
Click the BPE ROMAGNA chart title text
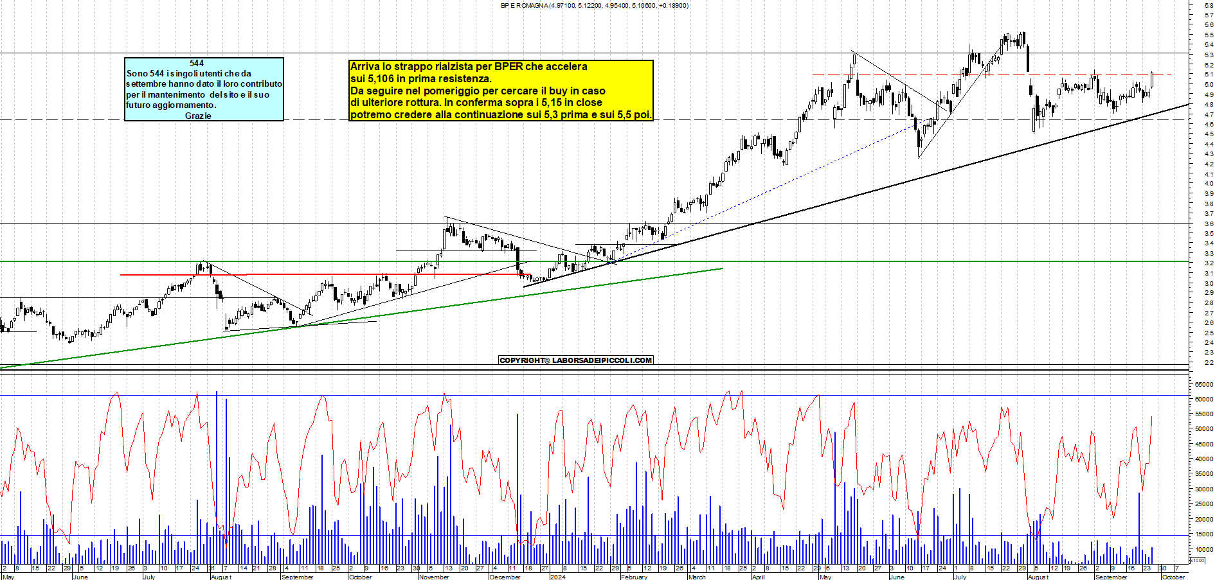point(595,5)
